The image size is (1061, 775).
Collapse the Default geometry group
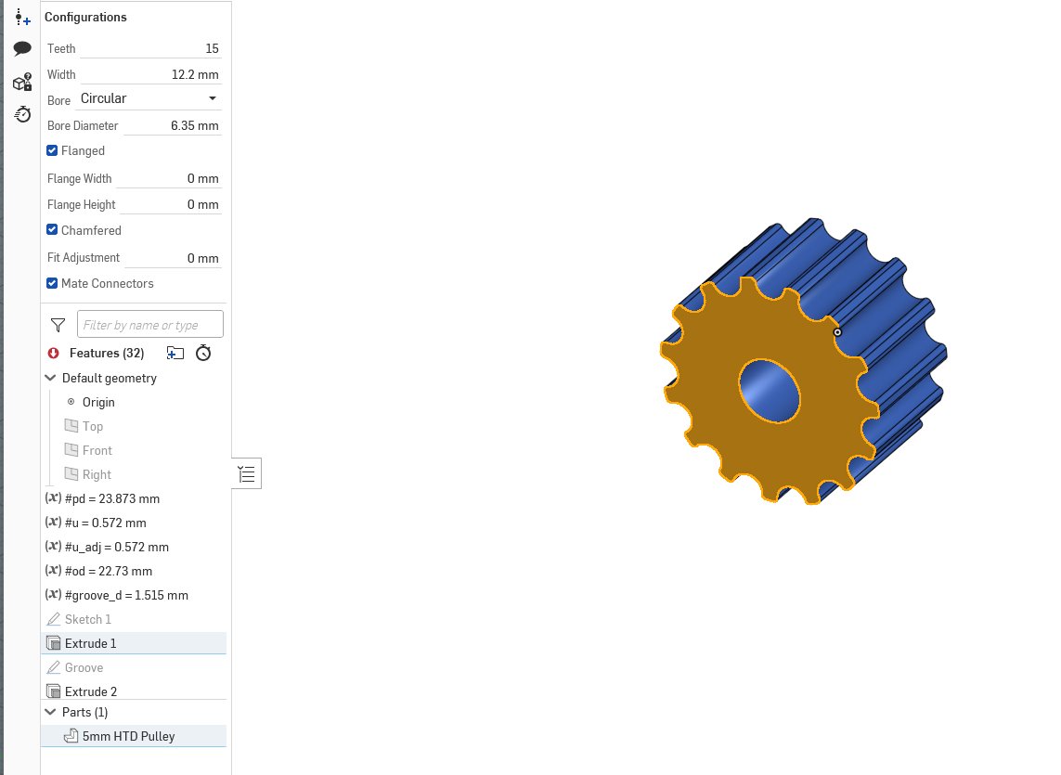tap(51, 378)
